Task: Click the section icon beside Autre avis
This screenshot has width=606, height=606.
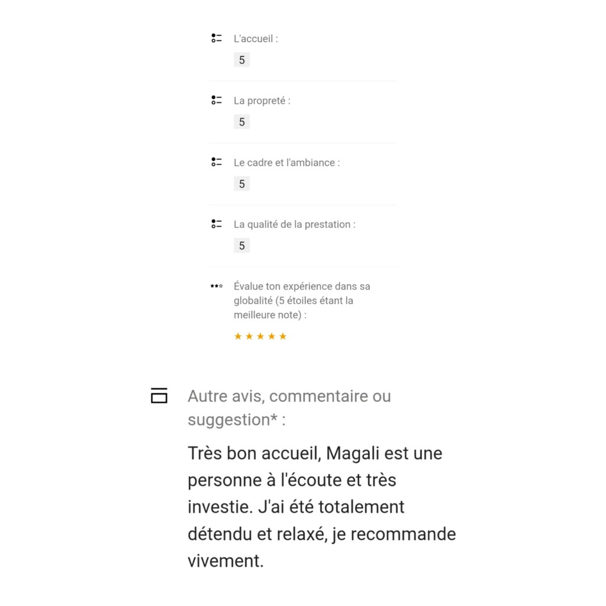Action: pos(159,395)
